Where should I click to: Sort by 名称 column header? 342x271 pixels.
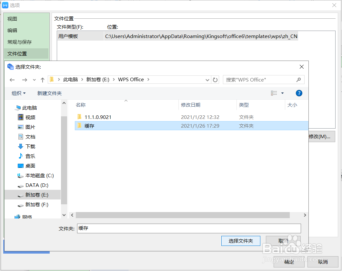point(81,105)
